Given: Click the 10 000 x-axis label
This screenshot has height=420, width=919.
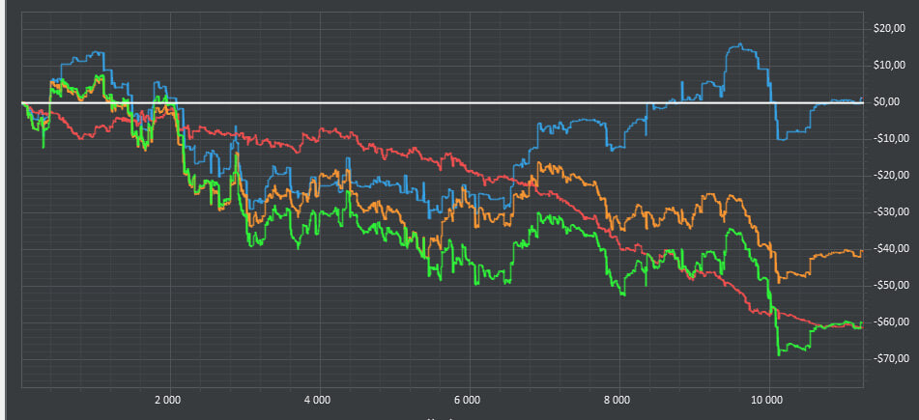Looking at the screenshot, I should [766, 399].
